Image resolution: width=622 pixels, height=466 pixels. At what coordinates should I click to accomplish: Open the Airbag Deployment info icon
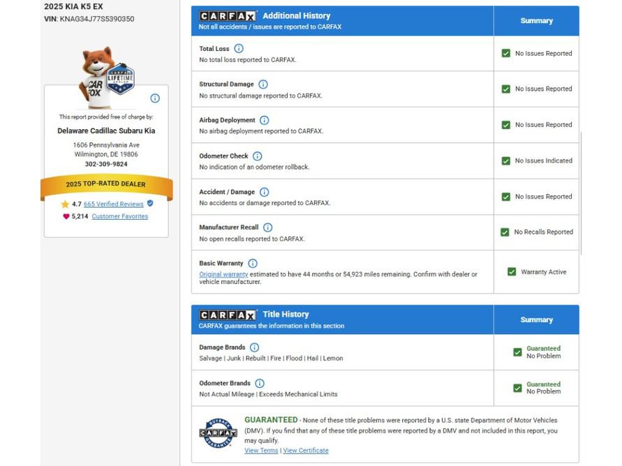264,120
